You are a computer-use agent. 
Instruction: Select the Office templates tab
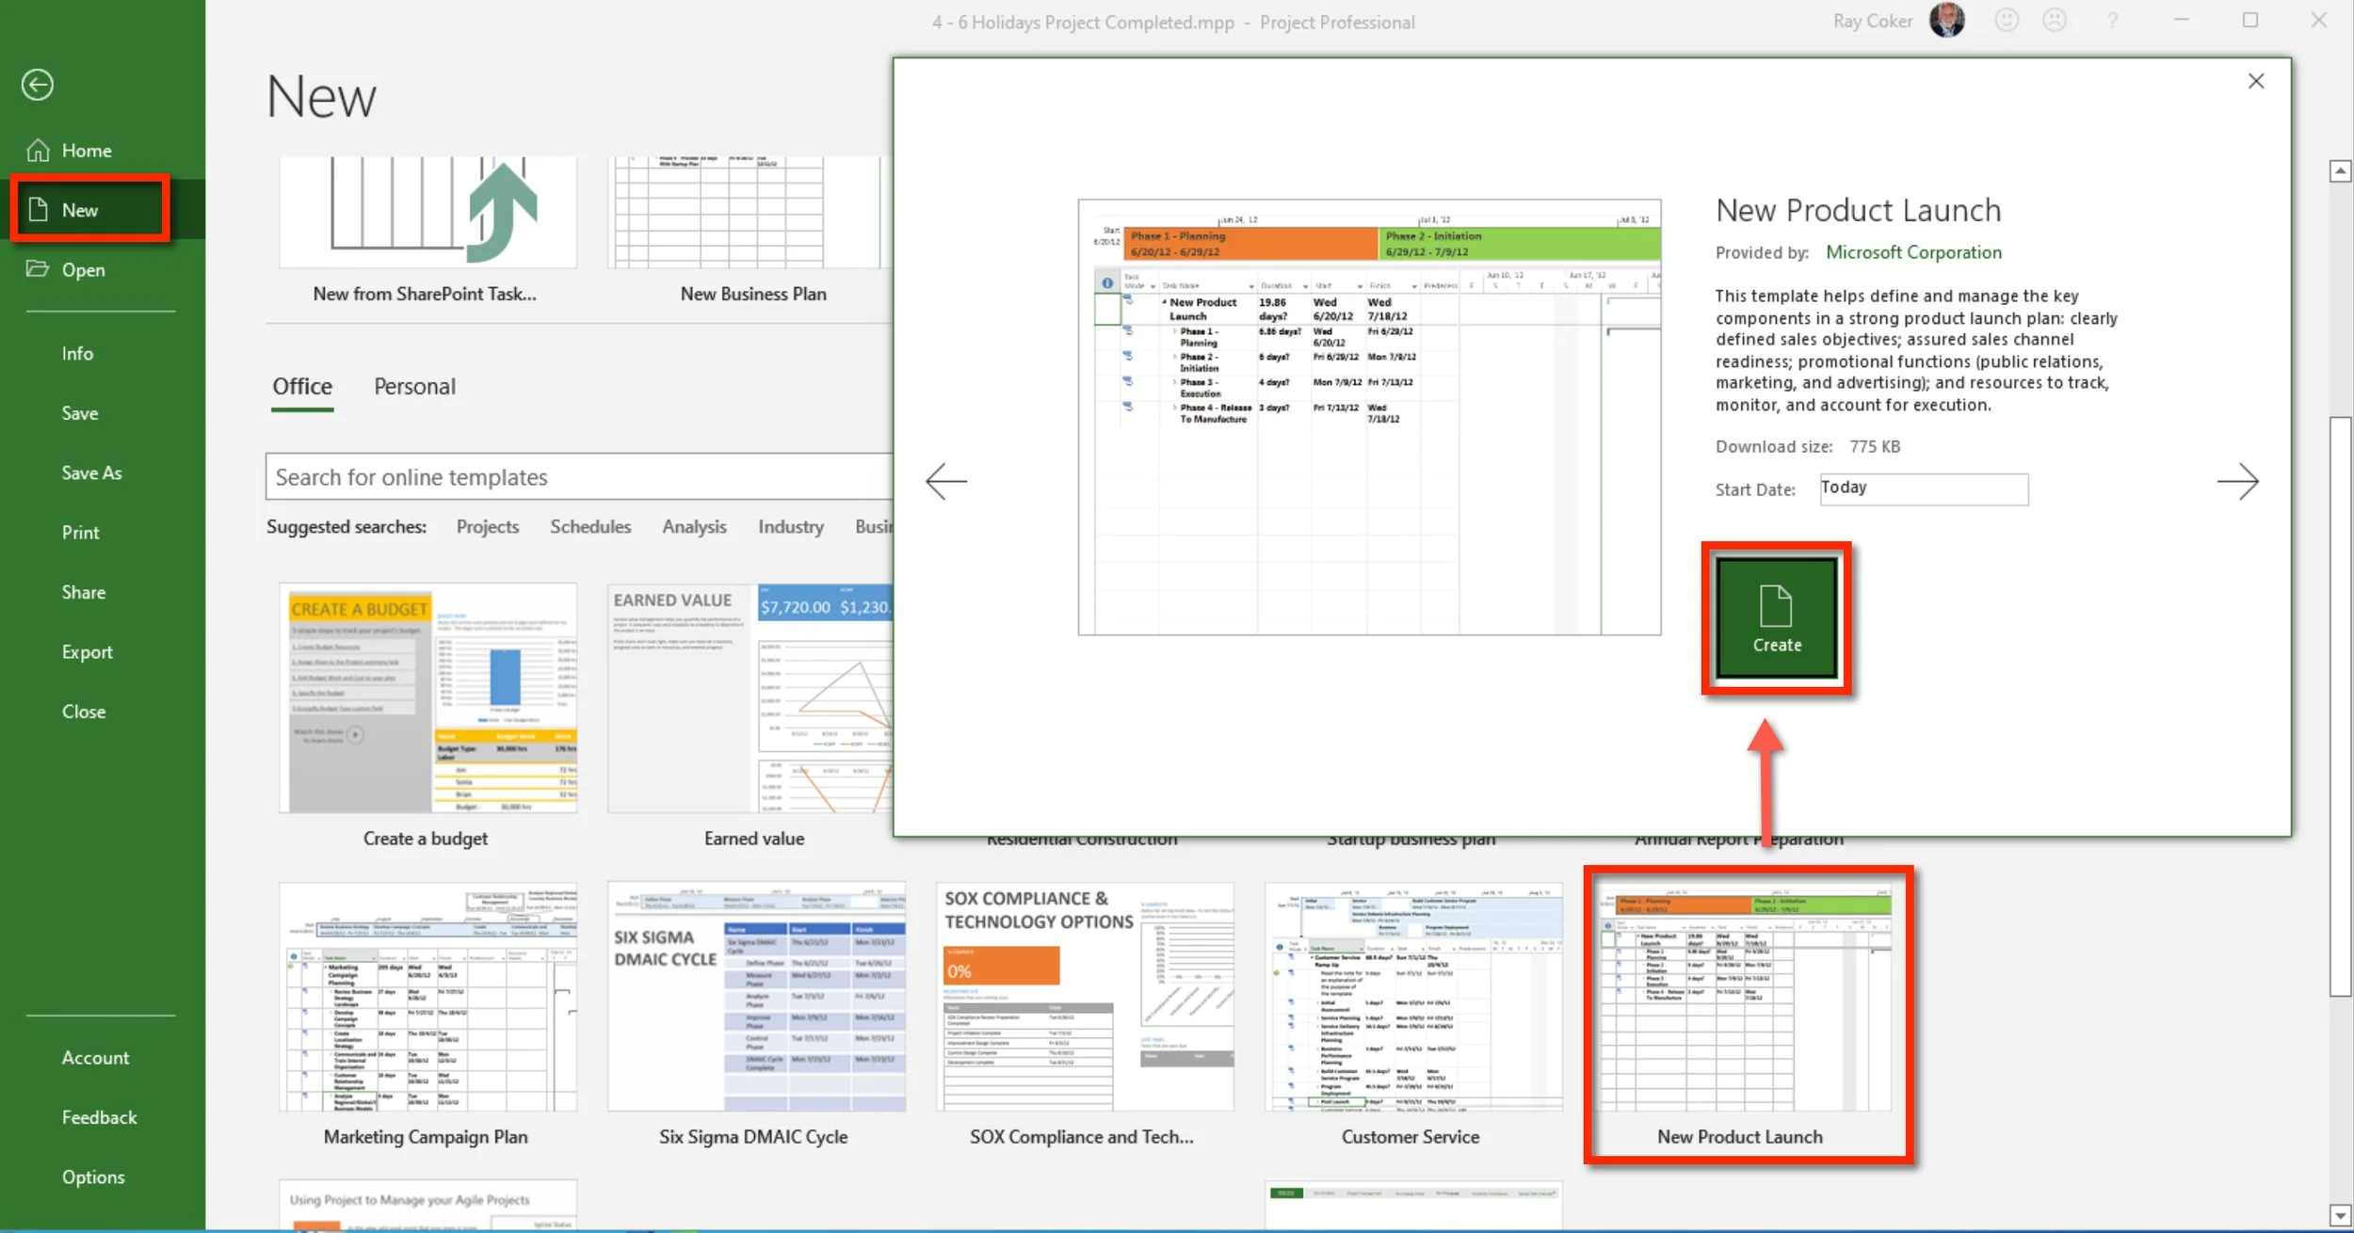pos(302,387)
